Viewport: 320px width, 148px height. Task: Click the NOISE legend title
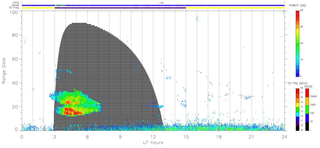coord(309,86)
